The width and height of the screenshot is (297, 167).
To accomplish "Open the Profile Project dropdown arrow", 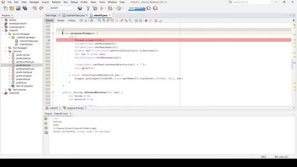I will (x=123, y=8).
